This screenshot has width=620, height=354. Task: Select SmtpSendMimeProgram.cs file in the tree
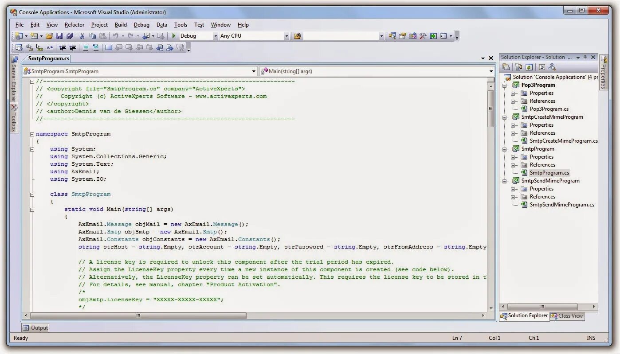[x=562, y=205]
